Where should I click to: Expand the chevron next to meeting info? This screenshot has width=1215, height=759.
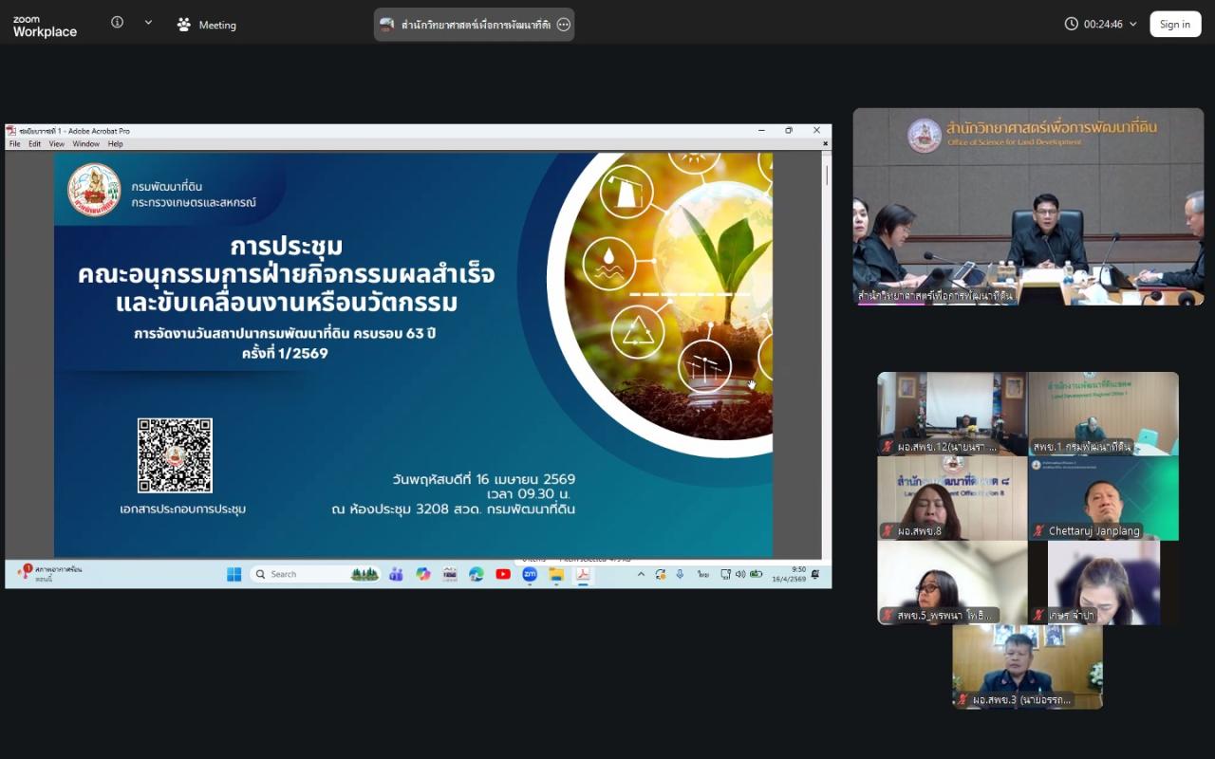coord(148,23)
